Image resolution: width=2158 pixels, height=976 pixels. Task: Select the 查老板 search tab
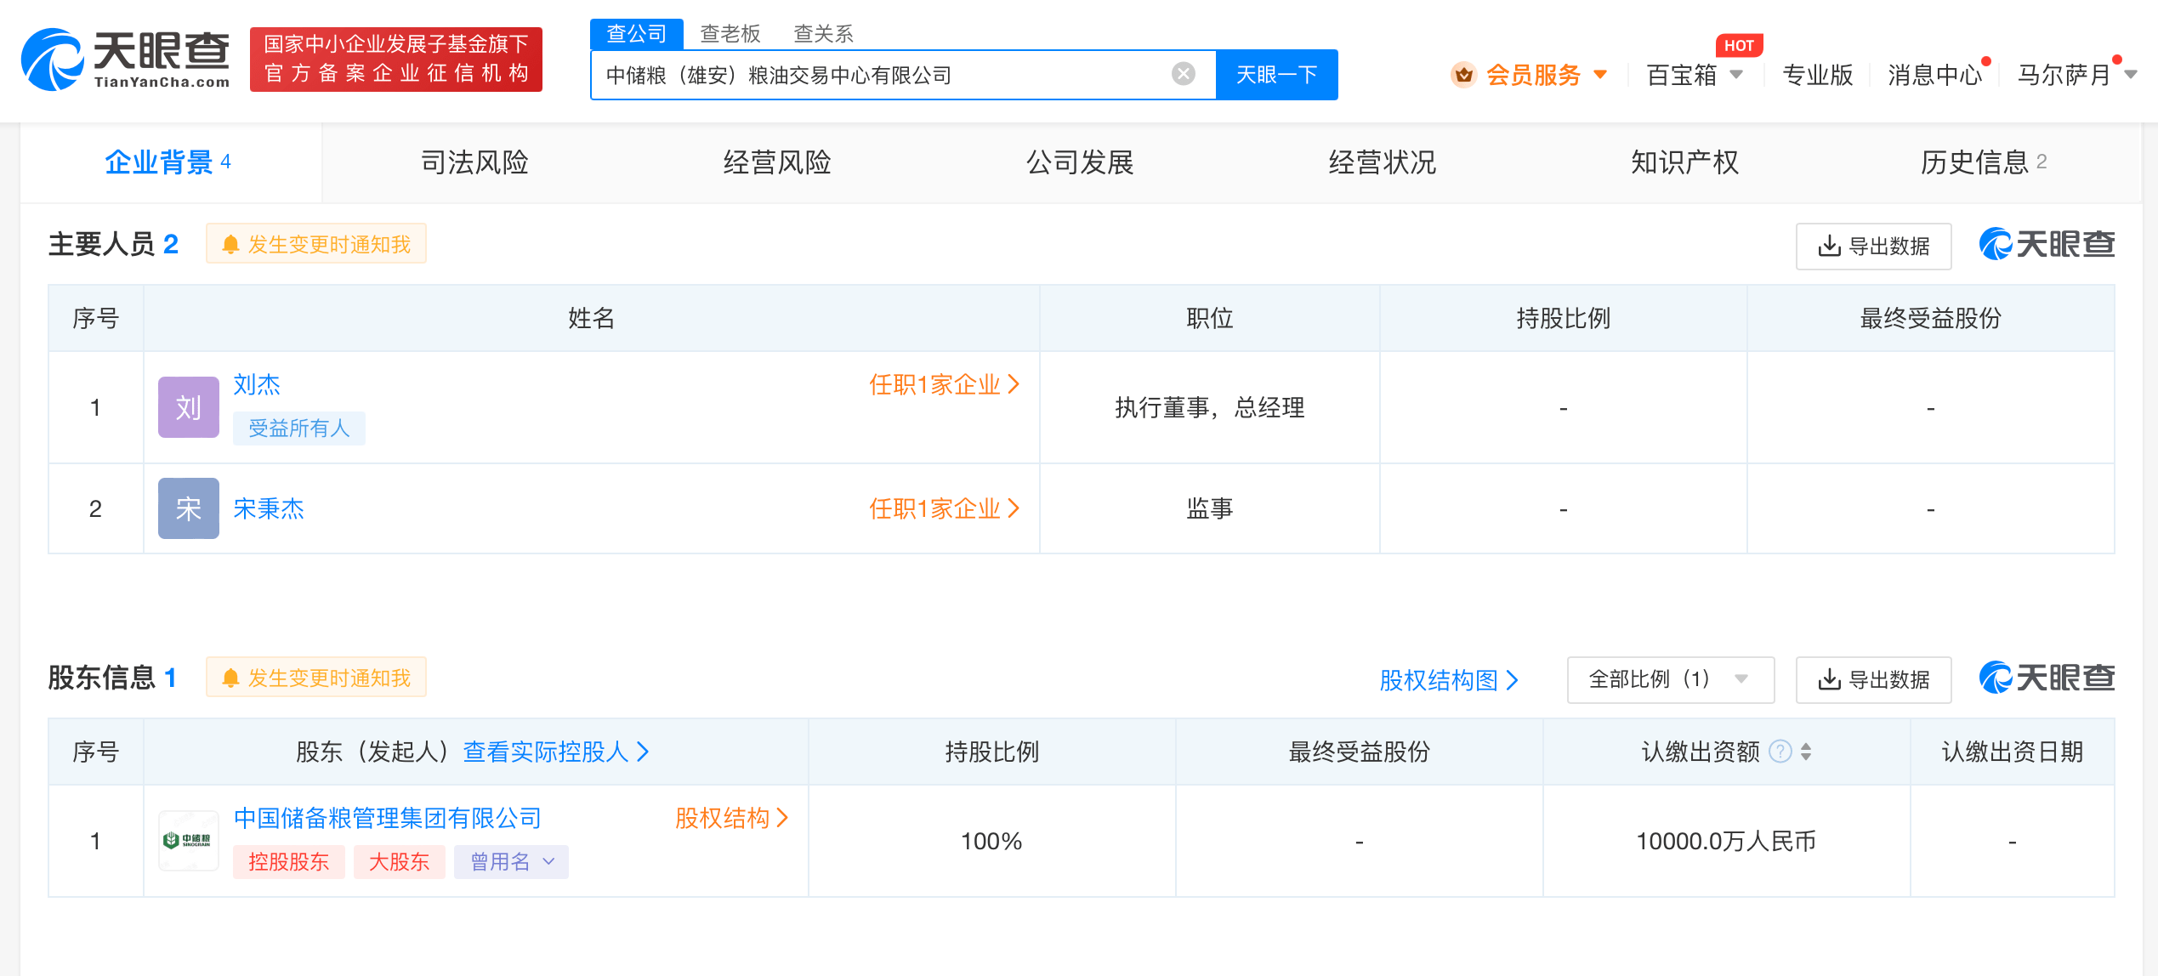point(730,33)
